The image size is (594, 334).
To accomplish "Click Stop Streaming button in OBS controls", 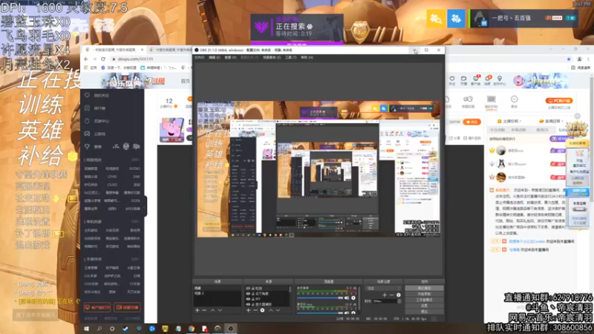I will (x=424, y=288).
